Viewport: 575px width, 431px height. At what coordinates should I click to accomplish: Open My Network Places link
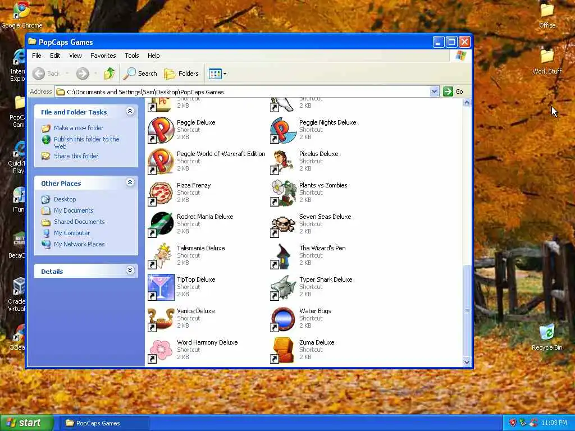(79, 244)
